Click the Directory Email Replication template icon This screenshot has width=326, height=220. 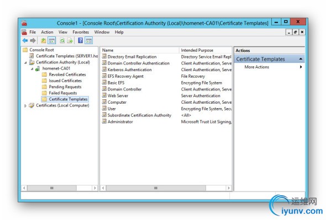pos(104,56)
